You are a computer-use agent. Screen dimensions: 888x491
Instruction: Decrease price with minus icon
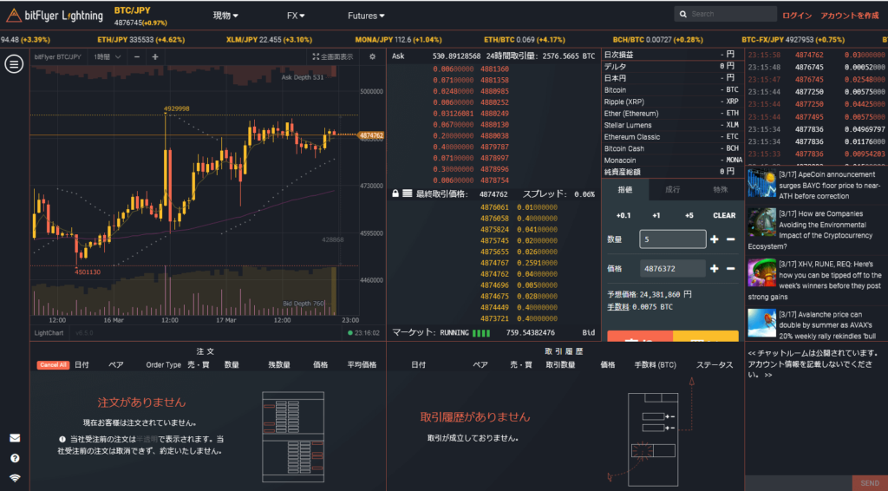pyautogui.click(x=730, y=268)
